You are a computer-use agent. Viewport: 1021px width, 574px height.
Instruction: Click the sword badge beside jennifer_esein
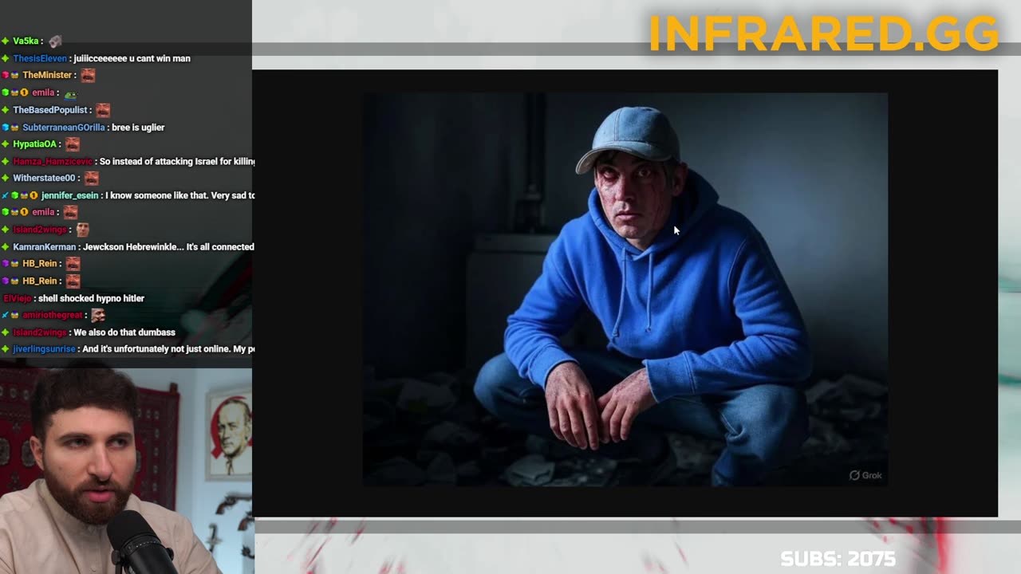coord(6,195)
